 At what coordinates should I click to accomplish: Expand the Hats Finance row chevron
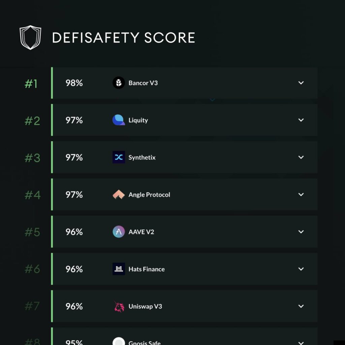tap(301, 269)
